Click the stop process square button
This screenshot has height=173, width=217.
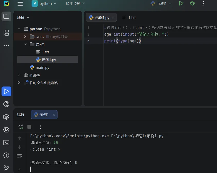pos(29,127)
